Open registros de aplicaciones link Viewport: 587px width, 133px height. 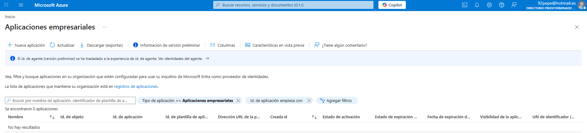136,87
